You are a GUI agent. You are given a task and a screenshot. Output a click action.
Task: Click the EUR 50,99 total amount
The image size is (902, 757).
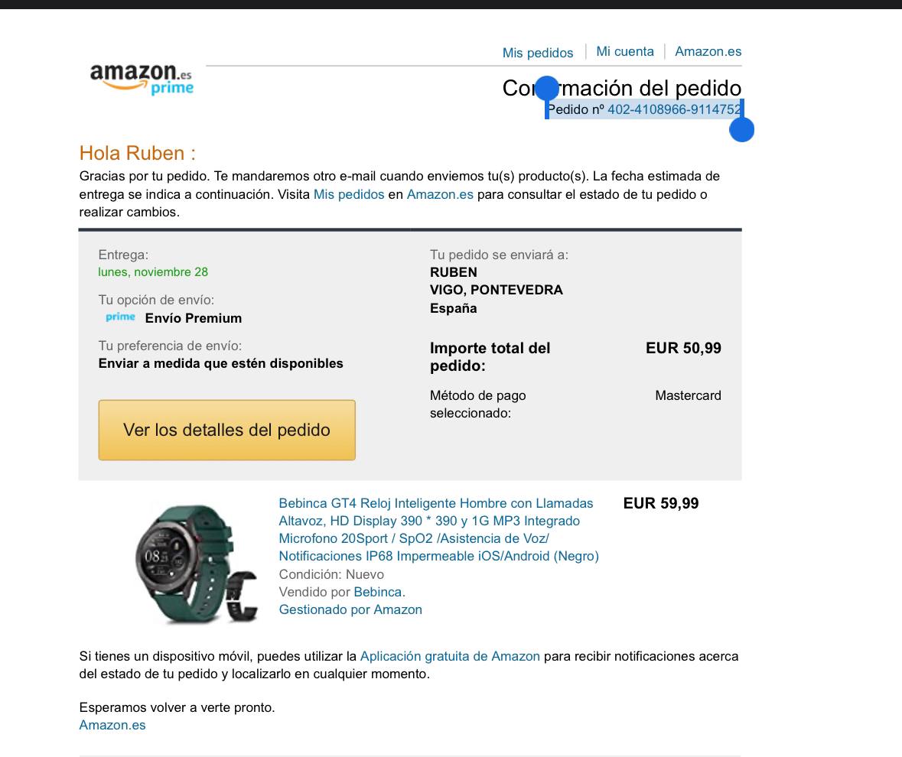pos(683,348)
